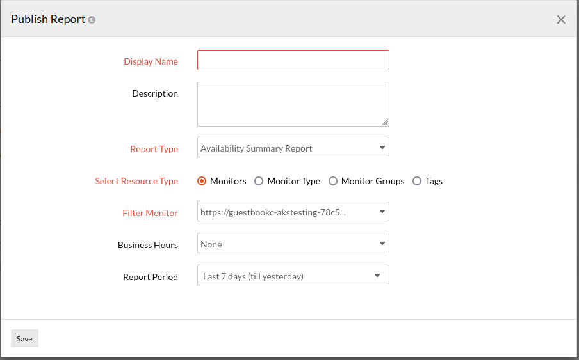Open the Report Type dropdown

coord(293,148)
